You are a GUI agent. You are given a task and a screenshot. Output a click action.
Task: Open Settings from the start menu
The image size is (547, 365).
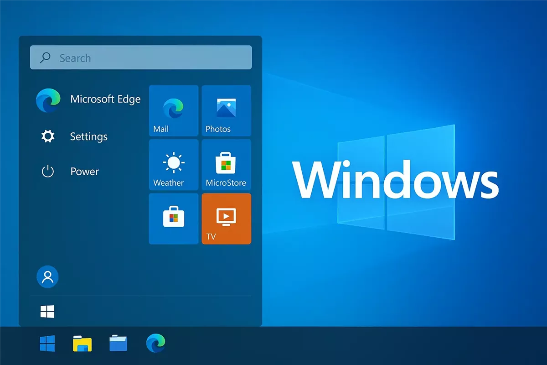tap(72, 136)
